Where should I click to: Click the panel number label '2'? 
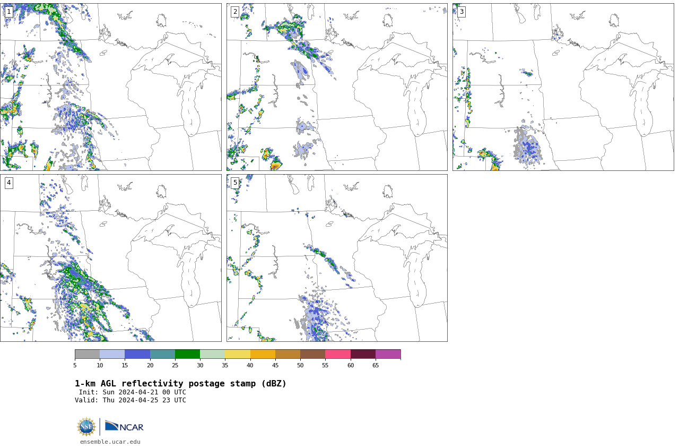(x=235, y=12)
